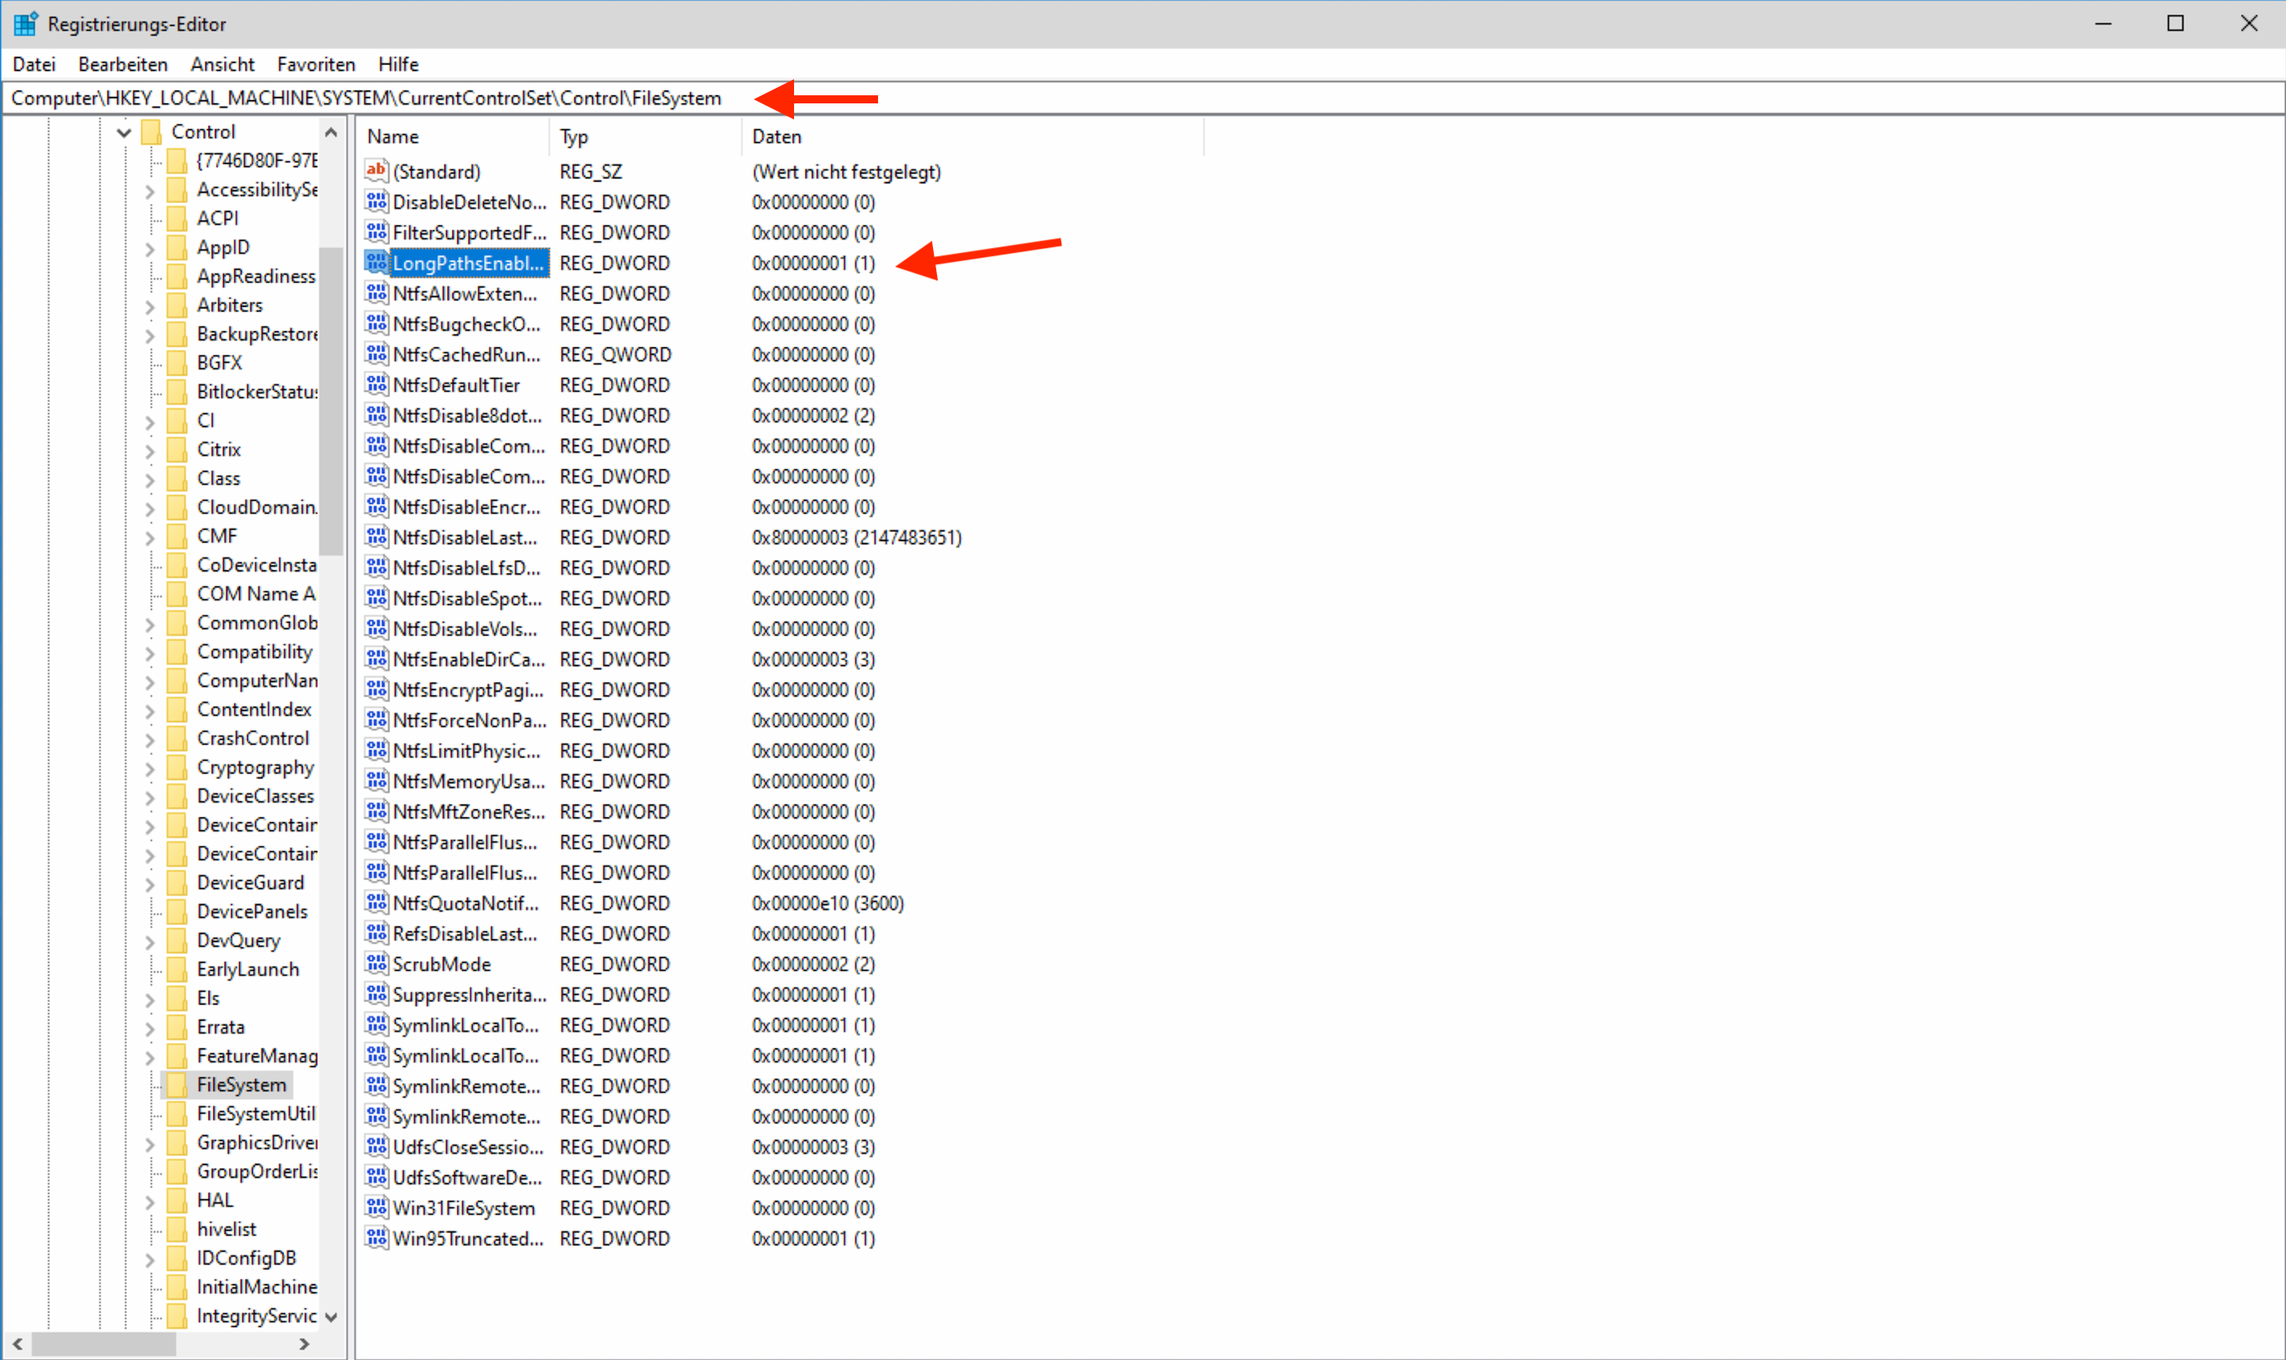Click the ACPI folder icon

coord(178,218)
